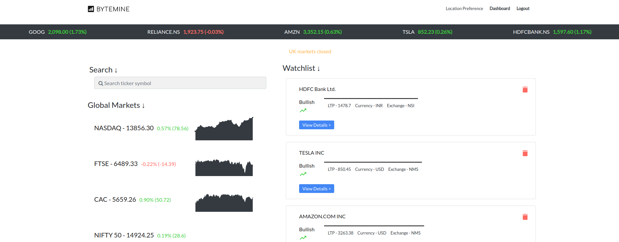Click HDFCBANK.NS ticker in the marquee
This screenshot has height=242, width=619.
click(552, 32)
